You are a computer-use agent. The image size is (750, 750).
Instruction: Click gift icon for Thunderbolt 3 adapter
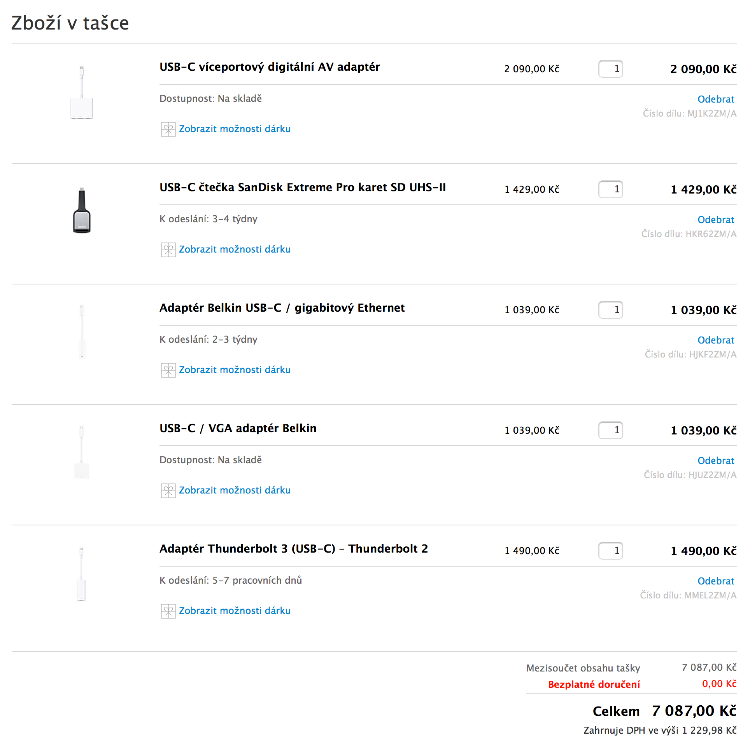pos(168,611)
